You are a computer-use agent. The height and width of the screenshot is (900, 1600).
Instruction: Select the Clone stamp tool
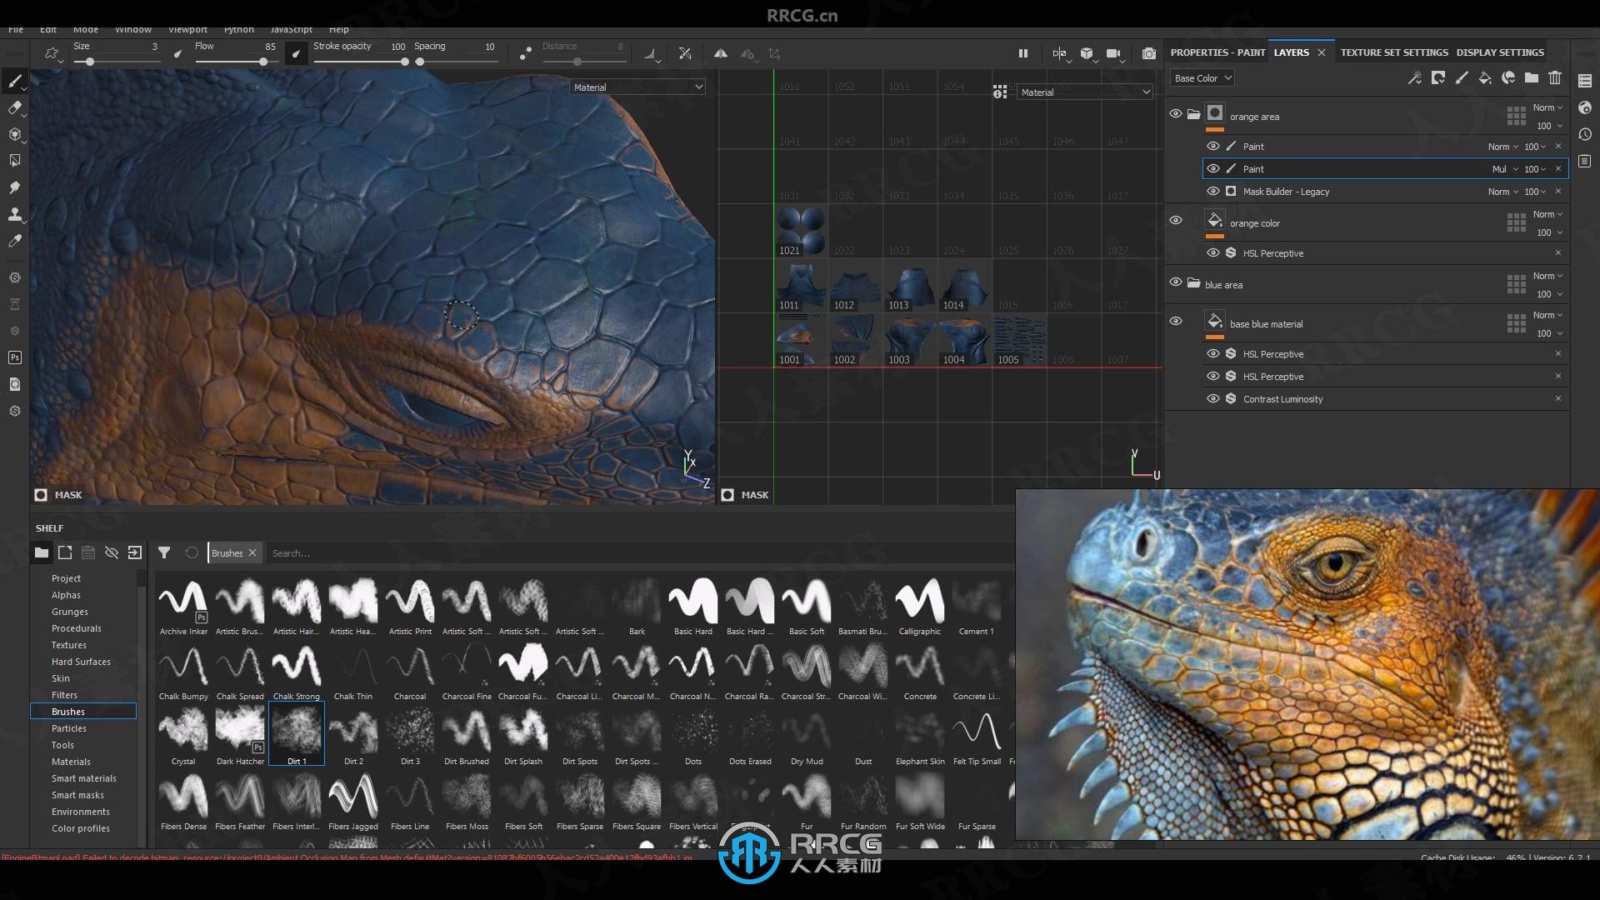coord(14,214)
